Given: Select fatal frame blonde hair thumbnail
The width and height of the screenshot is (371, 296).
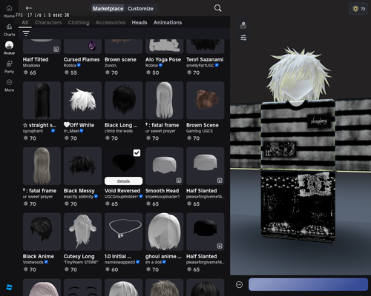Looking at the screenshot, I should 42,166.
